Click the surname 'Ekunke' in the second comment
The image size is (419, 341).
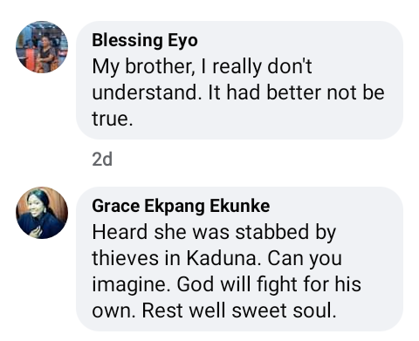[240, 206]
